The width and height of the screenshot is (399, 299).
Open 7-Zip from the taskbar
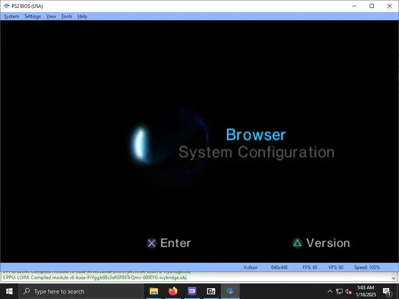point(211,291)
